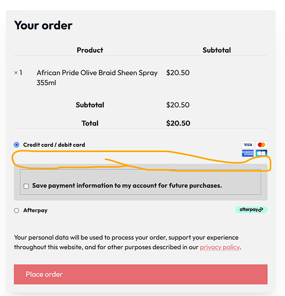Viewport: 285px width, 296px height.
Task: Click the Afterpay payment method label
Action: point(36,210)
